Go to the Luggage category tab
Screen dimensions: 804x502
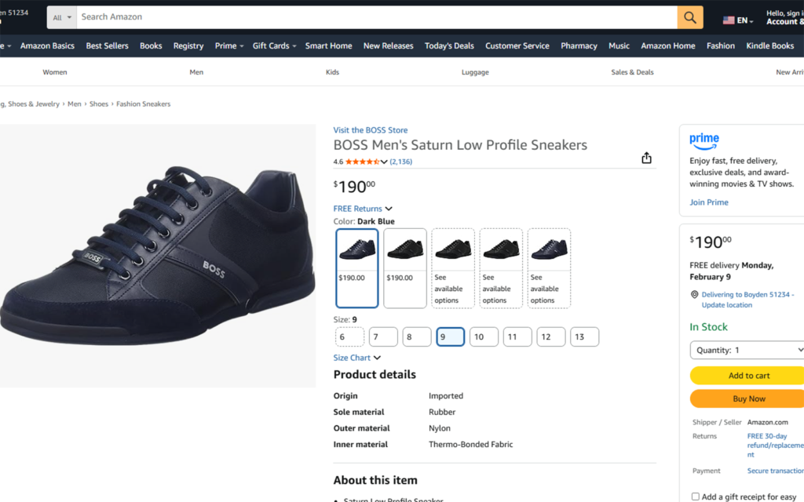475,72
